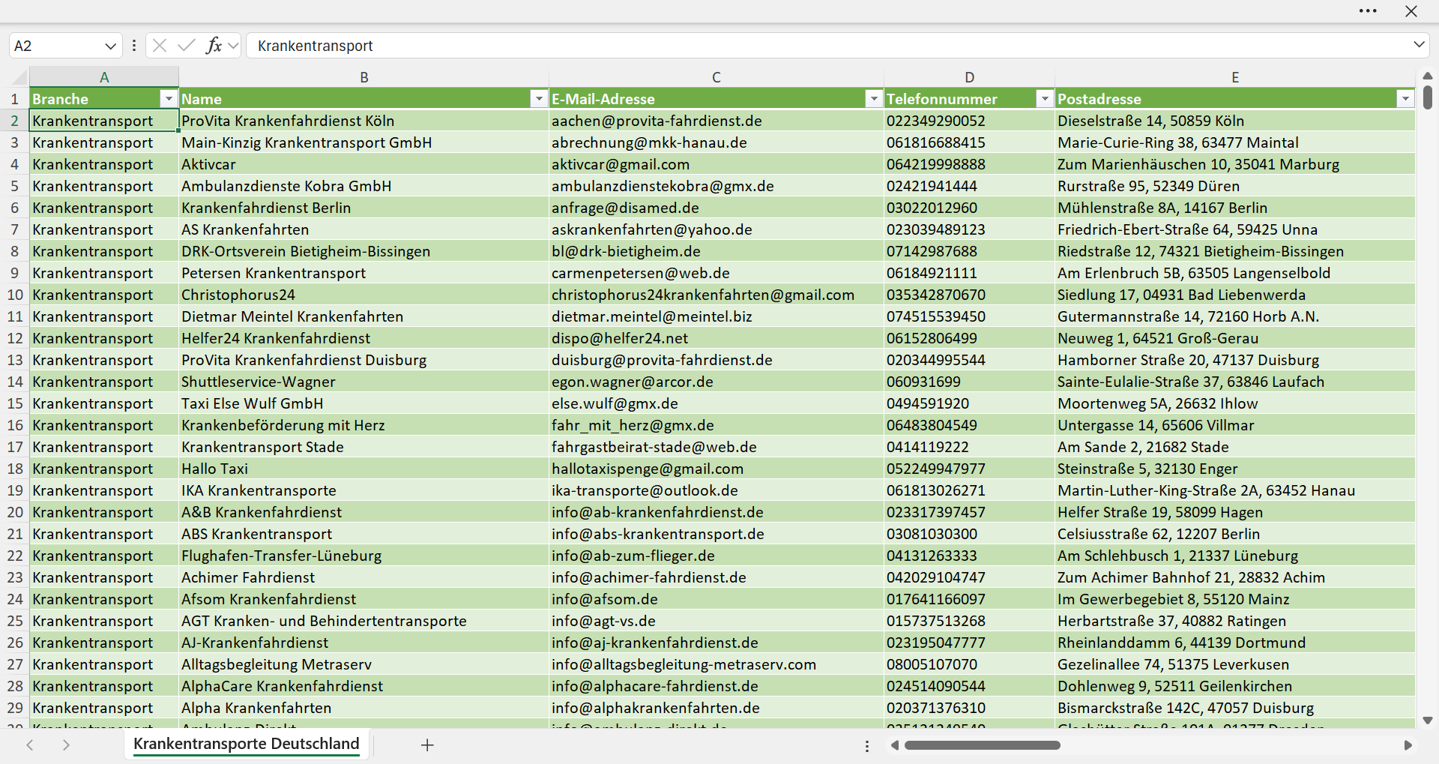The image size is (1439, 764).
Task: Open the Branche filter dropdown
Action: [x=169, y=99]
